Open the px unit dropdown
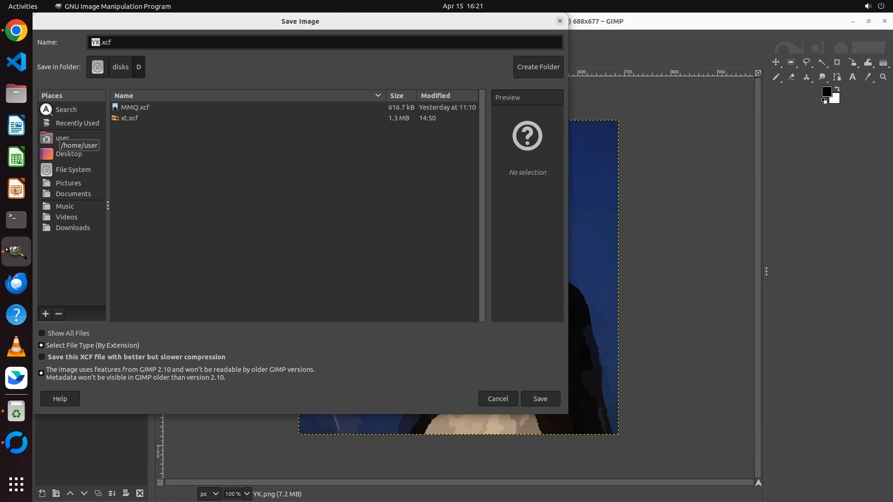This screenshot has height=502, width=893. coord(209,494)
